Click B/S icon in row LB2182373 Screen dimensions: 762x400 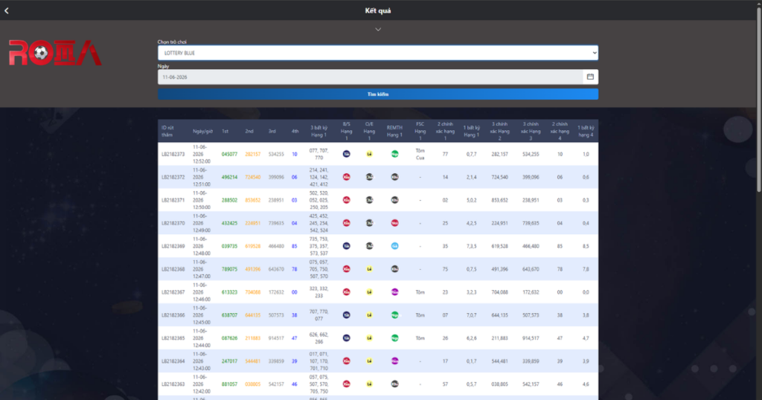[x=346, y=154]
